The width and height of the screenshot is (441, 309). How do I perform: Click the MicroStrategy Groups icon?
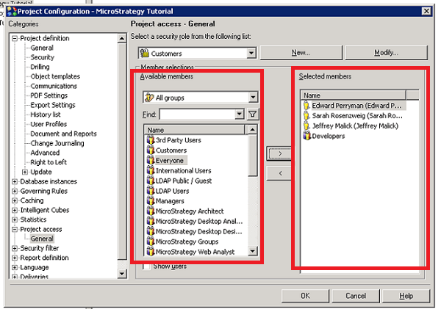151,241
